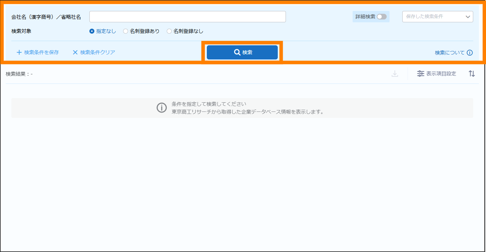This screenshot has width=486, height=252.
Task: Click the download results icon
Action: (395, 74)
